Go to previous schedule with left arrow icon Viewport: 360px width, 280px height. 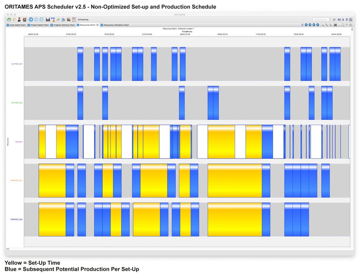(310, 25)
